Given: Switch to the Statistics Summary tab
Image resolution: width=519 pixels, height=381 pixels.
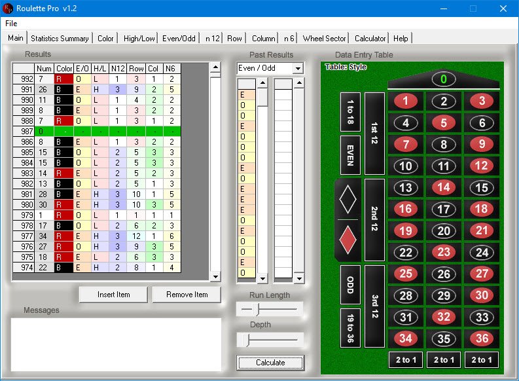Looking at the screenshot, I should click(60, 39).
